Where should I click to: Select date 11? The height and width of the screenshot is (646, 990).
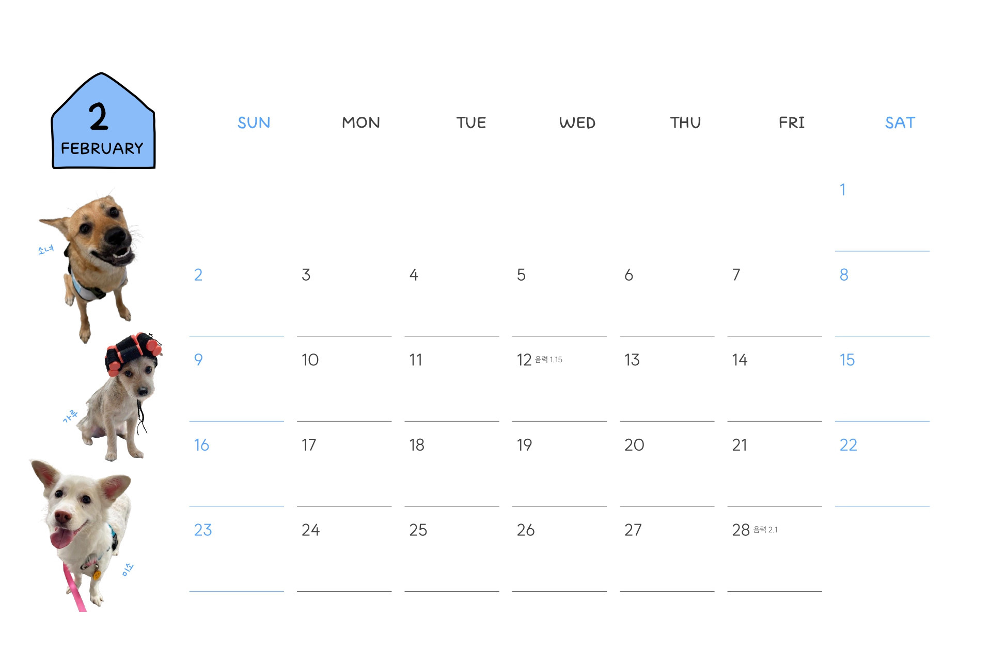pyautogui.click(x=416, y=360)
